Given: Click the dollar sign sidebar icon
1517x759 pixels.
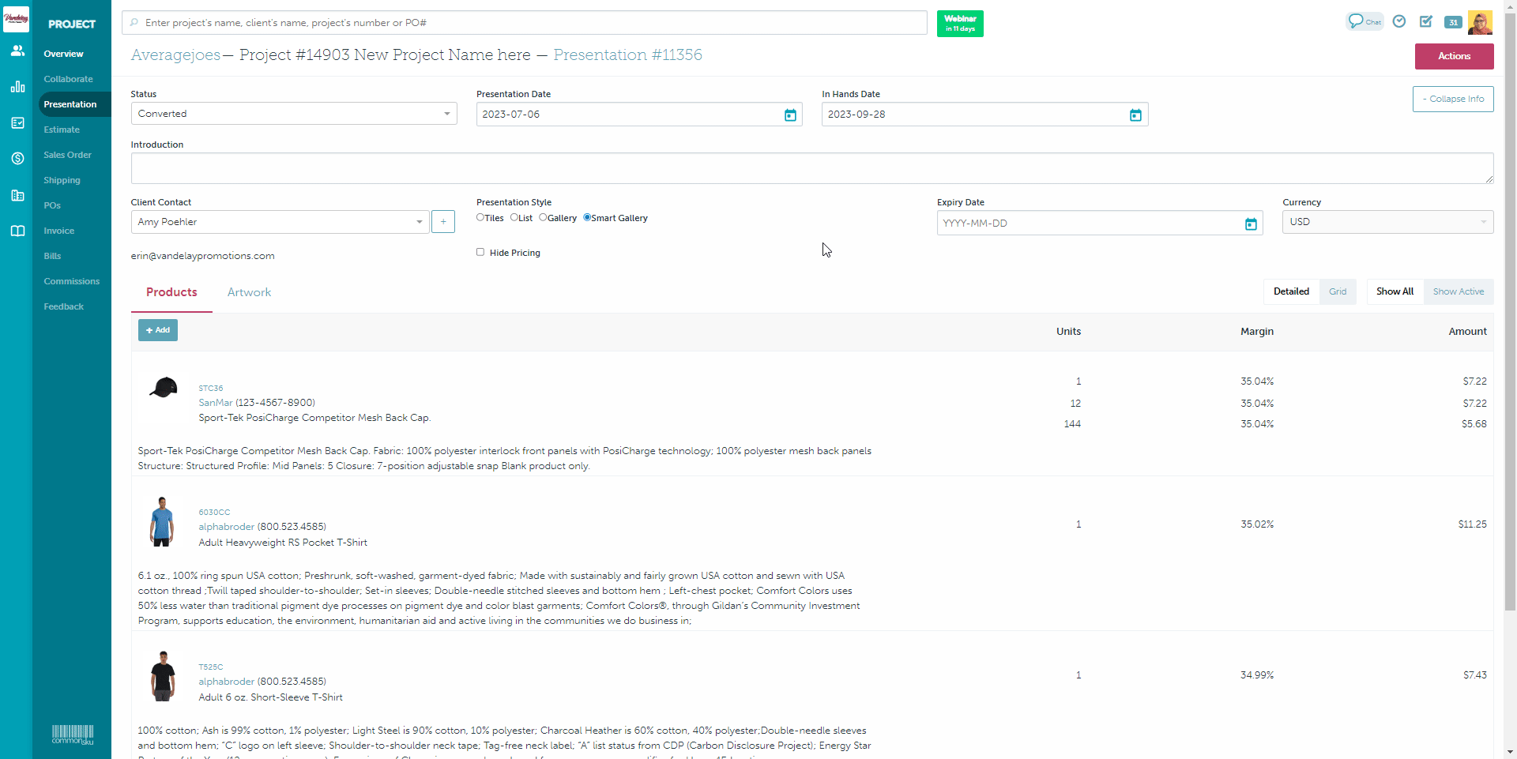Looking at the screenshot, I should [17, 158].
